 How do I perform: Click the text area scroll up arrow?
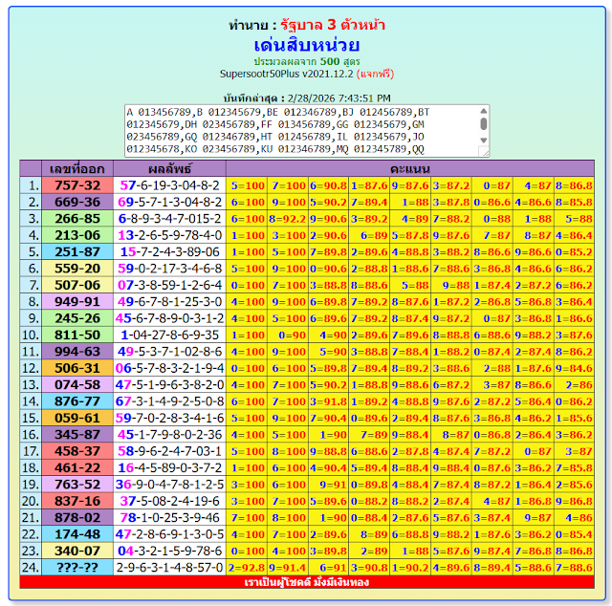coord(484,111)
